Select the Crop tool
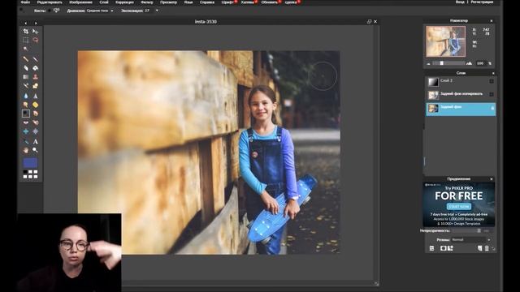 (x=25, y=31)
